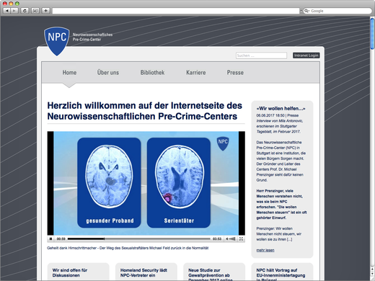Click the magnifier icon in the Google field
The width and height of the screenshot is (375, 281).
(x=306, y=11)
